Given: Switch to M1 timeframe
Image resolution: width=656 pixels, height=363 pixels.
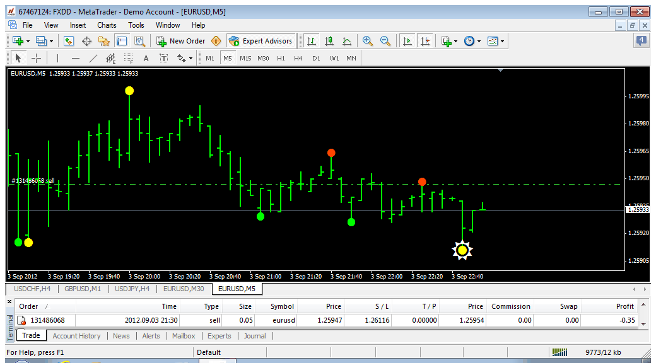Looking at the screenshot, I should click(x=210, y=59).
